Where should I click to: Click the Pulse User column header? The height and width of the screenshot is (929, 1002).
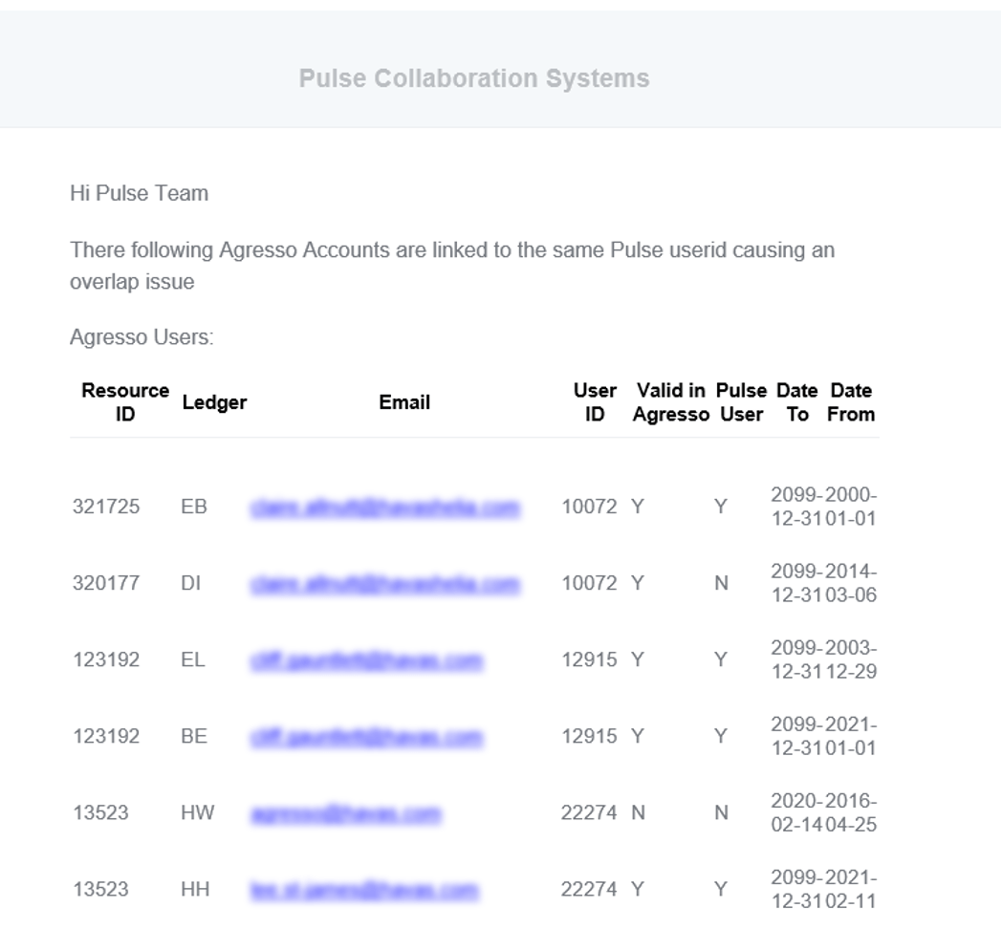[741, 402]
